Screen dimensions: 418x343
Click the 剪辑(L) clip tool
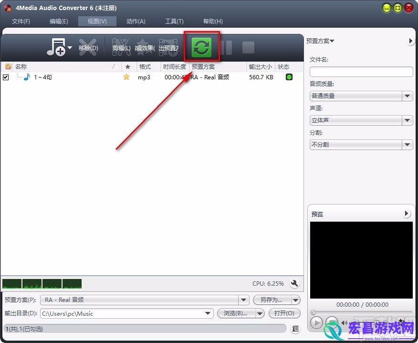tap(121, 47)
